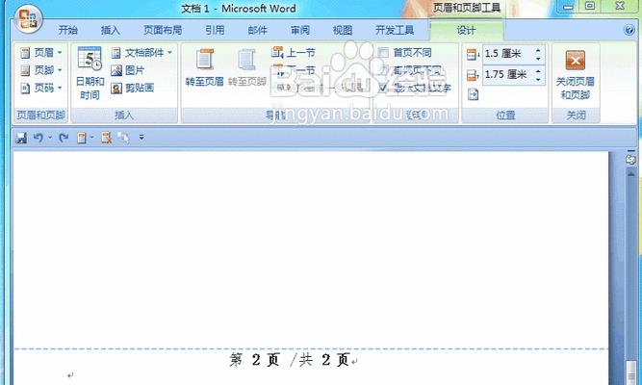Viewport: 642px width, 385px height.
Task: Insert 剪贴画 clip art
Action: pos(133,88)
